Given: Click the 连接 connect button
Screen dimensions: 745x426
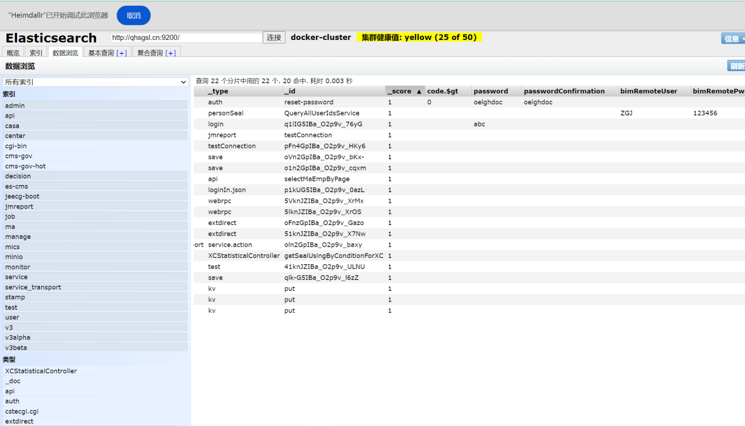Looking at the screenshot, I should tap(274, 38).
